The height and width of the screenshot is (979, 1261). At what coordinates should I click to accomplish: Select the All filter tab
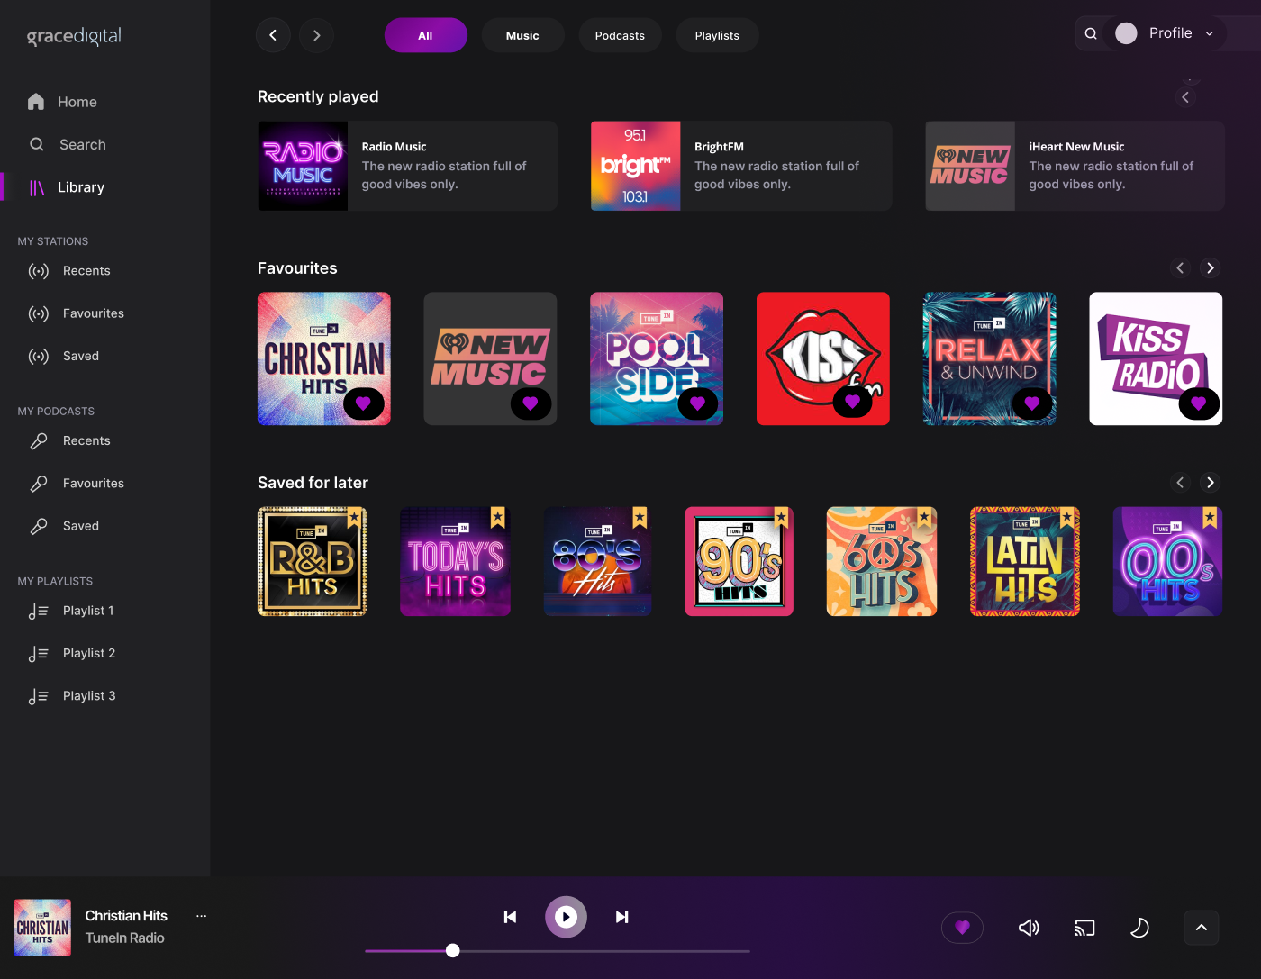point(425,35)
